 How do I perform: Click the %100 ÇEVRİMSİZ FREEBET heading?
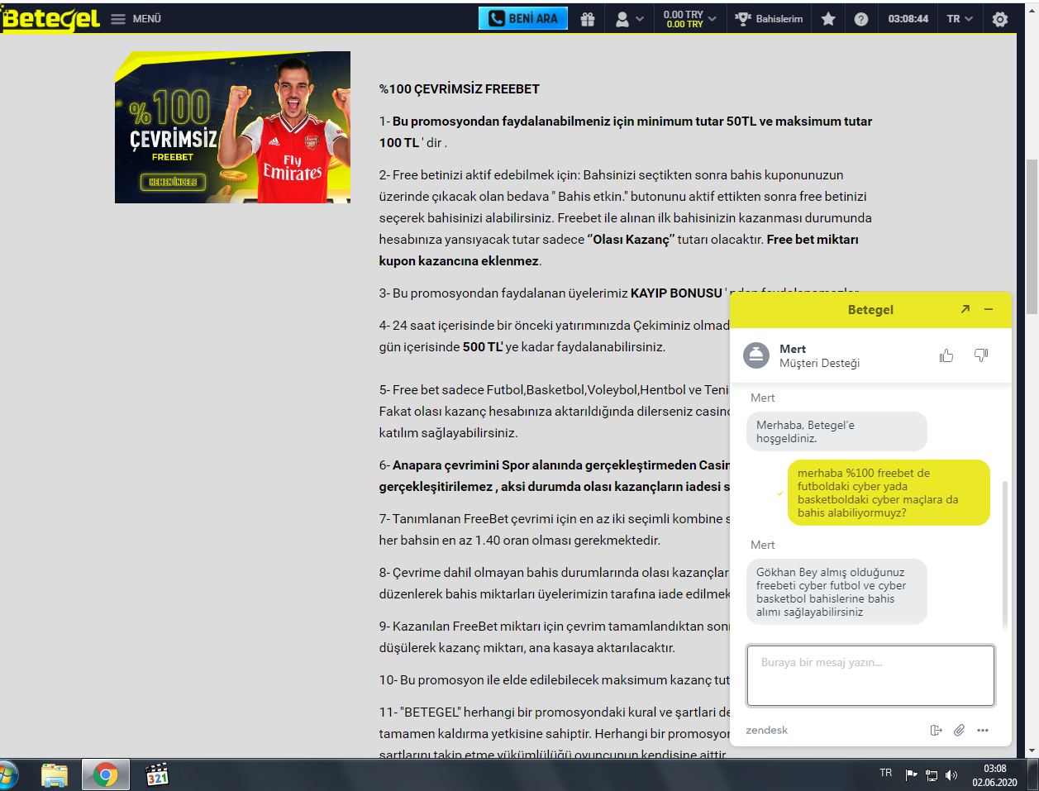pyautogui.click(x=460, y=89)
